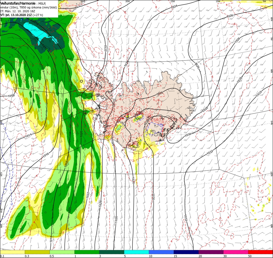Viewport: 273px width, 258px height.
Task: Click the '1010' isobar label
Action: (11, 95)
